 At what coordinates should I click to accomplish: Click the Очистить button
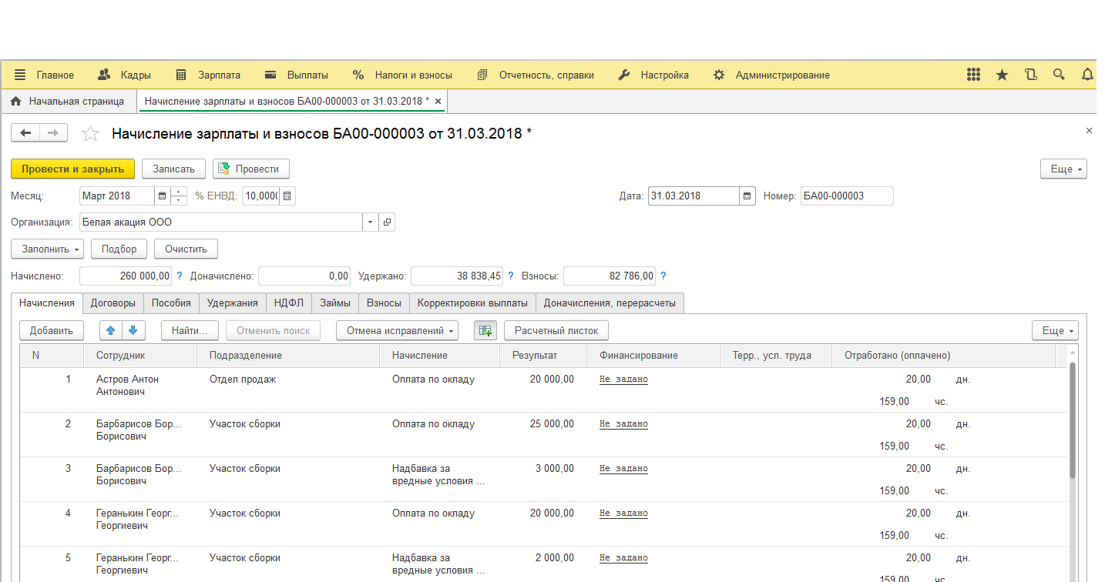[186, 249]
